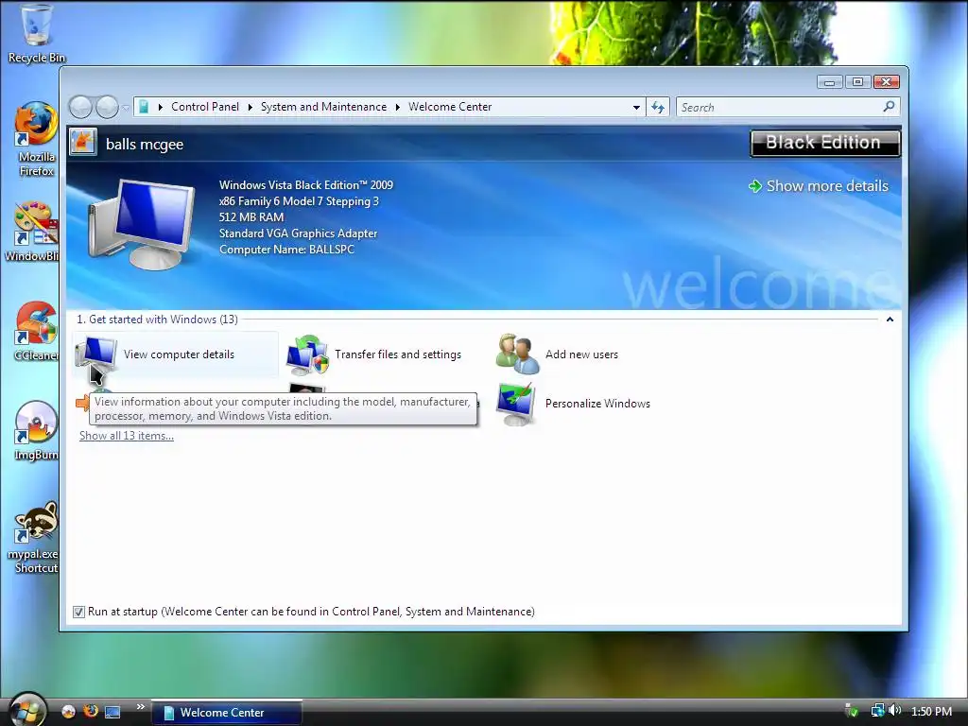Click the Computer Name: BALLSPC text
The width and height of the screenshot is (968, 726).
coord(287,250)
